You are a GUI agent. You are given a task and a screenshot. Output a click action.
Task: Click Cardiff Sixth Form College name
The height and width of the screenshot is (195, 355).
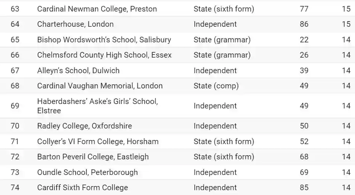83,188
